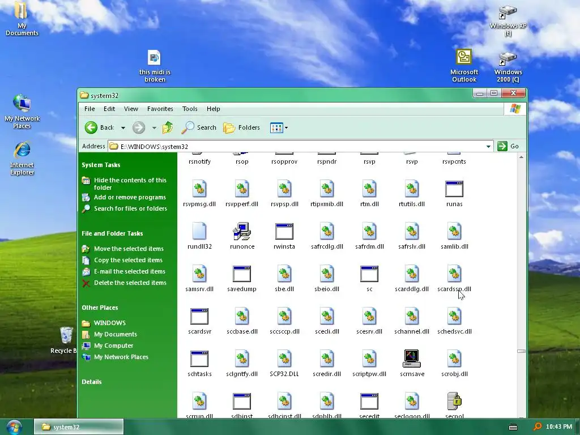The image size is (580, 435).
Task: Collapse the System Tasks section header
Action: [x=101, y=165]
